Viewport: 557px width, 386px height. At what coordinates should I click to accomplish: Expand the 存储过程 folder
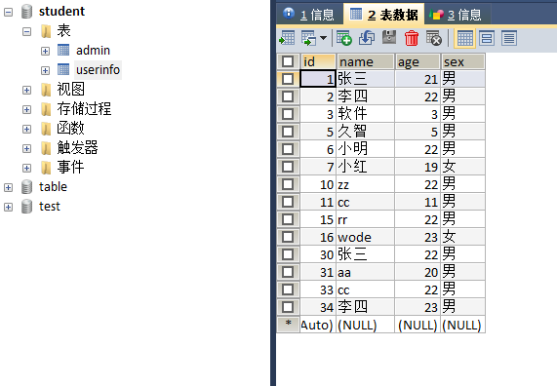pyautogui.click(x=26, y=109)
